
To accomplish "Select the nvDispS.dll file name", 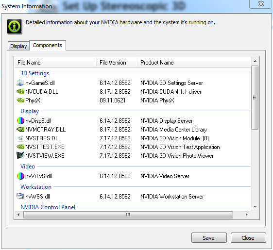I will pos(38,120).
